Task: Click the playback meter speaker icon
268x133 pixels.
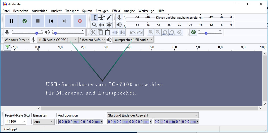Action: click(119, 25)
